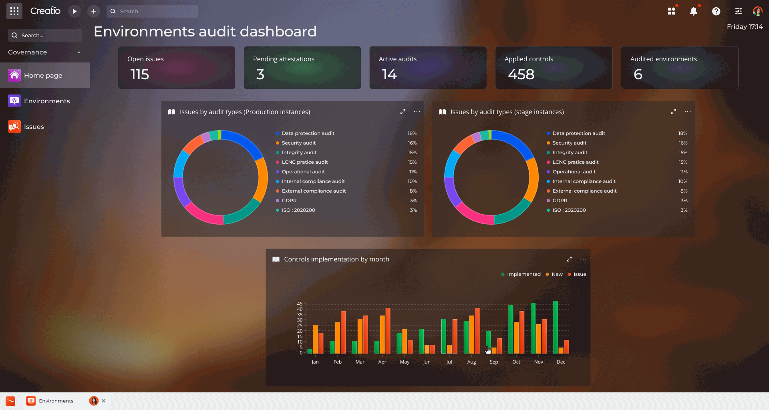Collapse the Governance section chevron

pos(79,52)
